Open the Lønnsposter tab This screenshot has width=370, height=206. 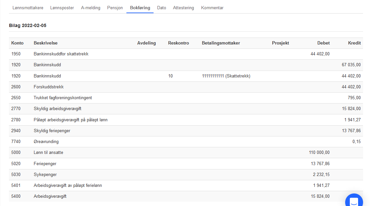pyautogui.click(x=62, y=8)
